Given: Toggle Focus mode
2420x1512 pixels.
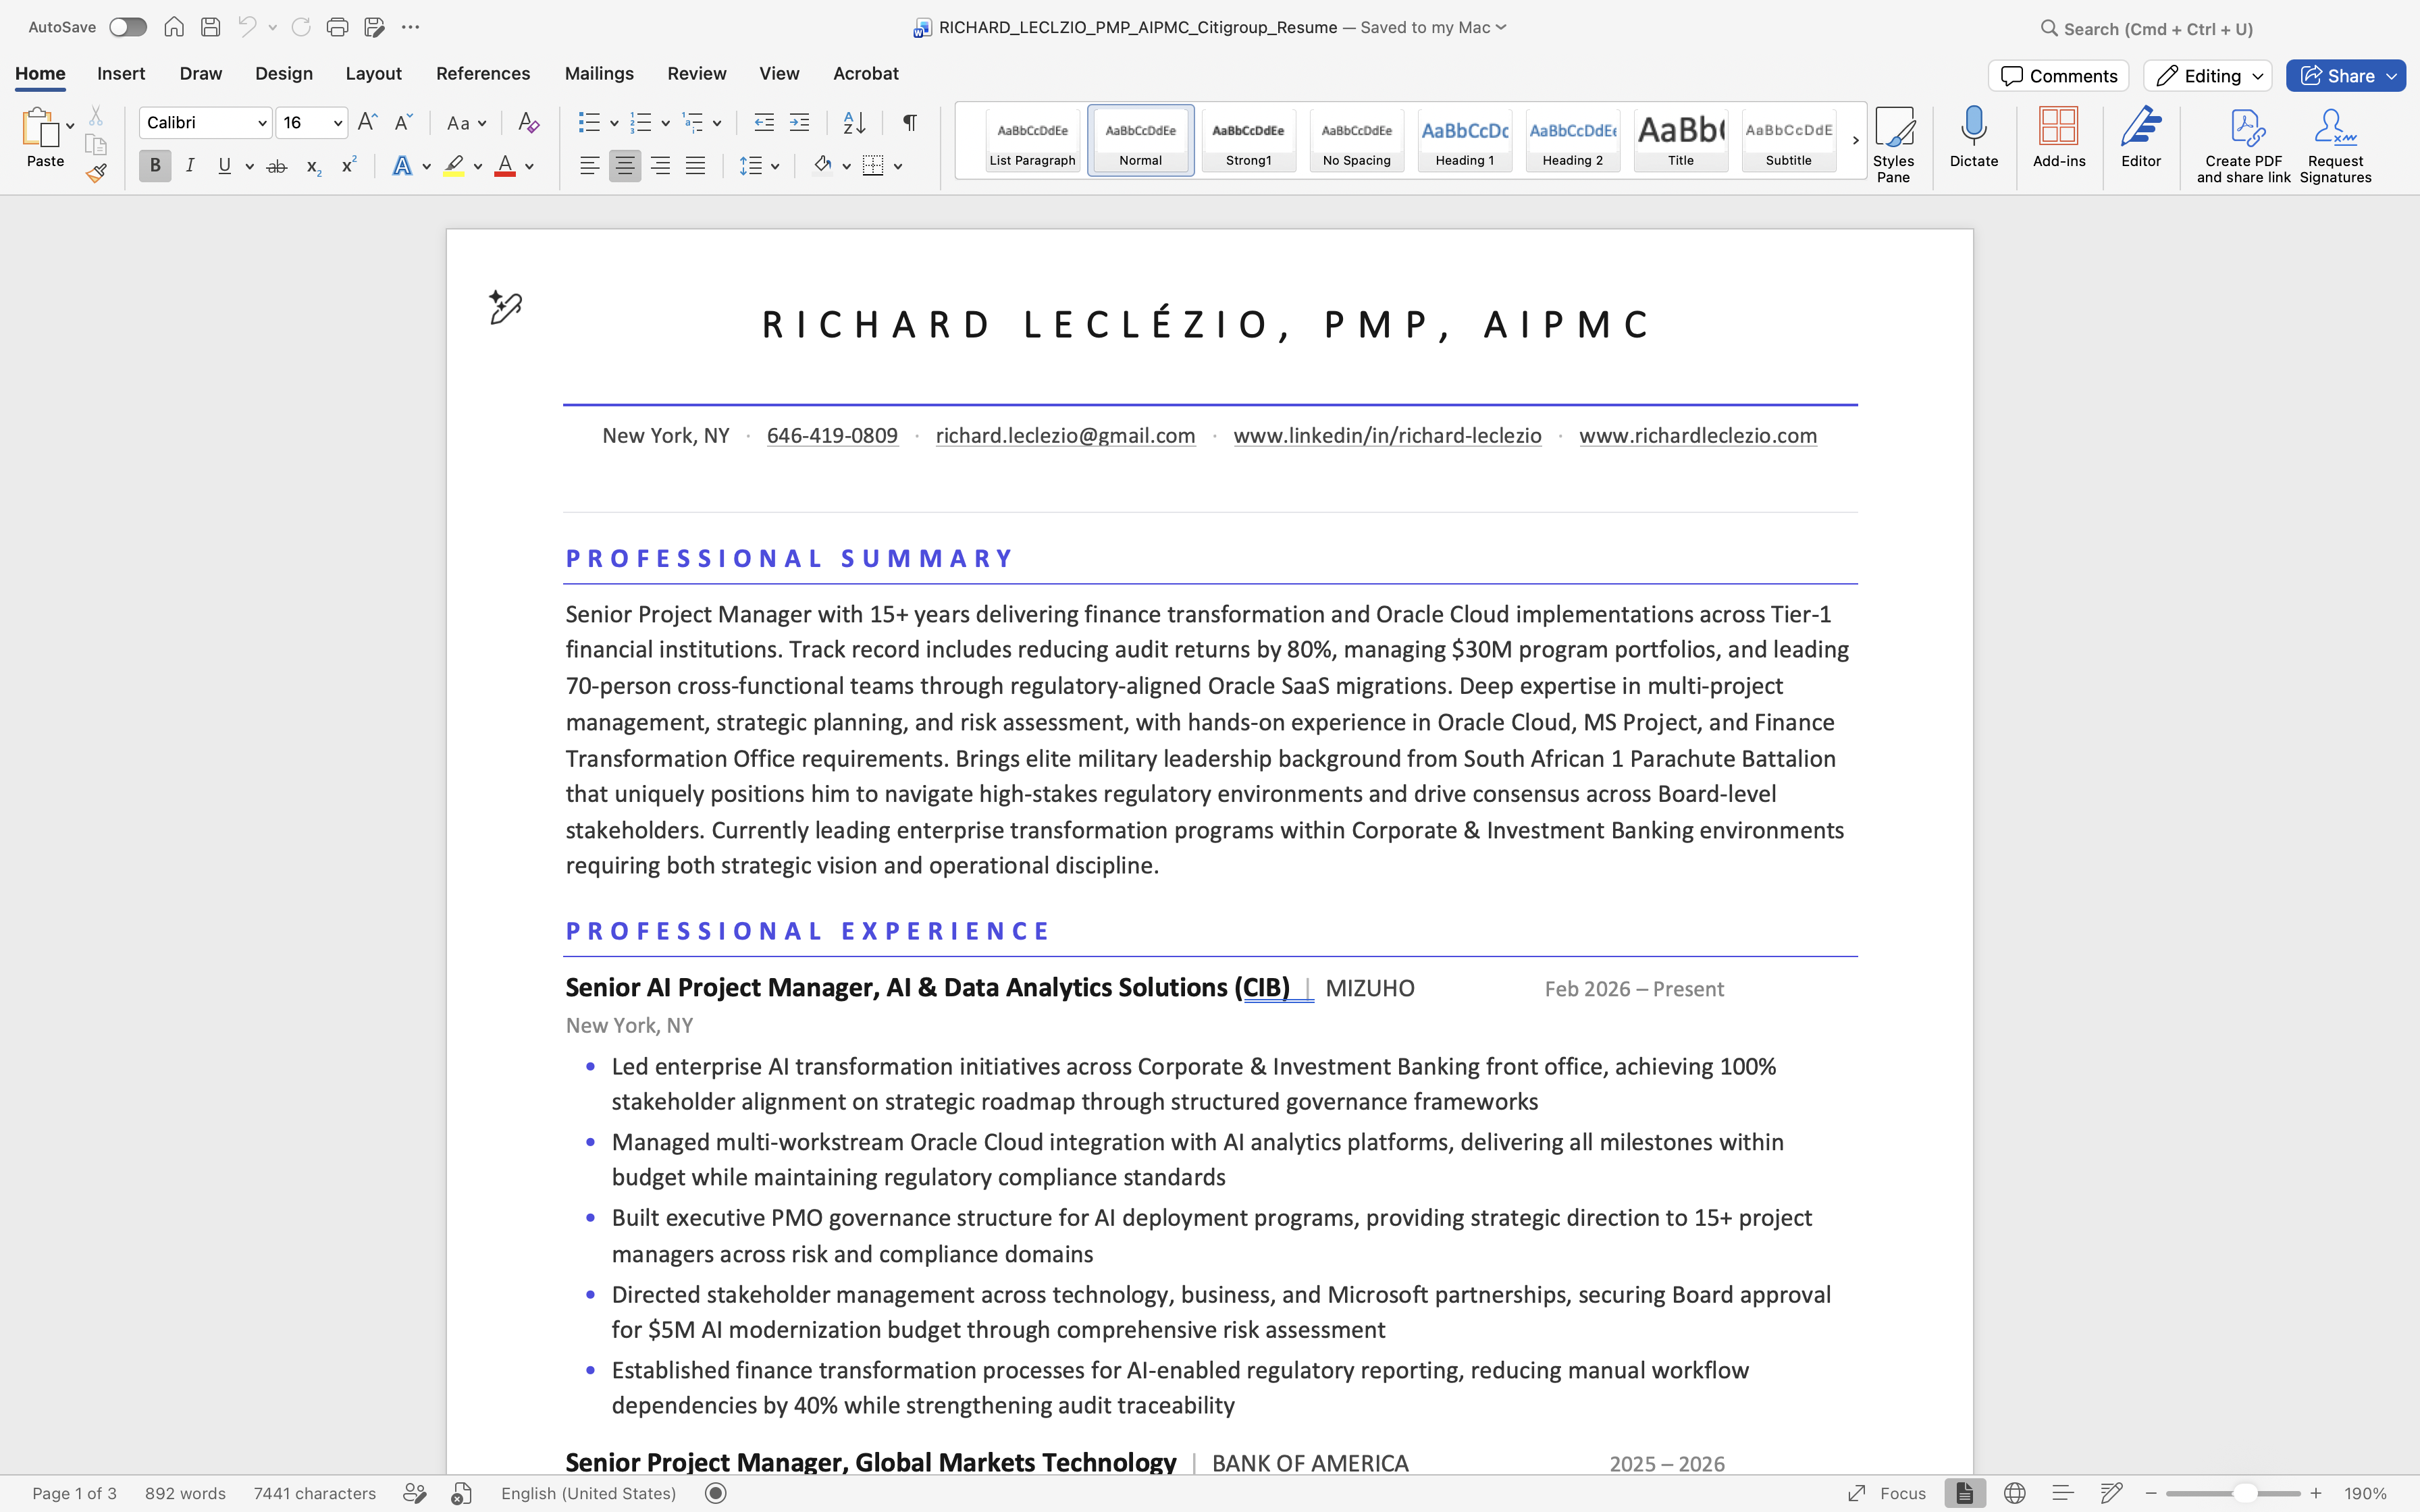Looking at the screenshot, I should [x=1886, y=1493].
